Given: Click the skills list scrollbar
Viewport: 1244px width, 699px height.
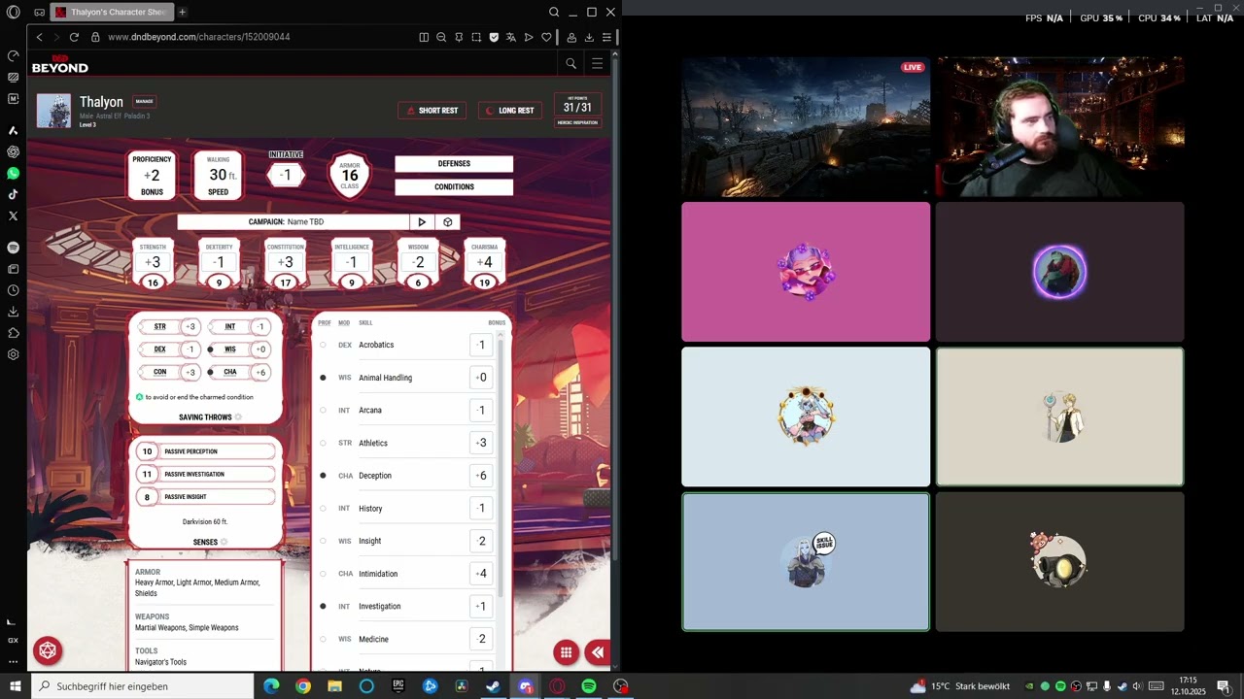Looking at the screenshot, I should coord(502,466).
